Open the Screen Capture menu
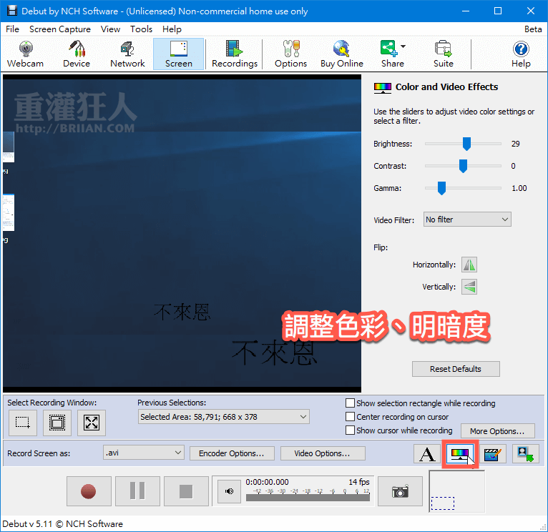This screenshot has width=548, height=532. coord(60,29)
